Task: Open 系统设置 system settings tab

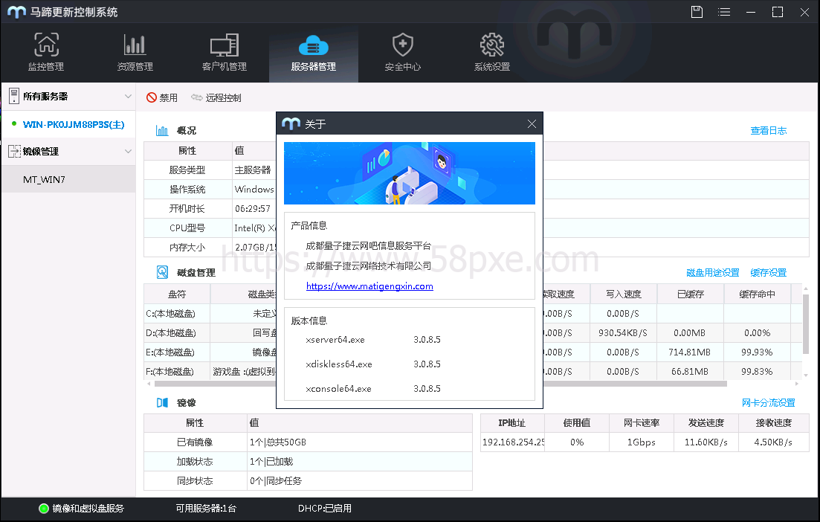Action: [491, 52]
